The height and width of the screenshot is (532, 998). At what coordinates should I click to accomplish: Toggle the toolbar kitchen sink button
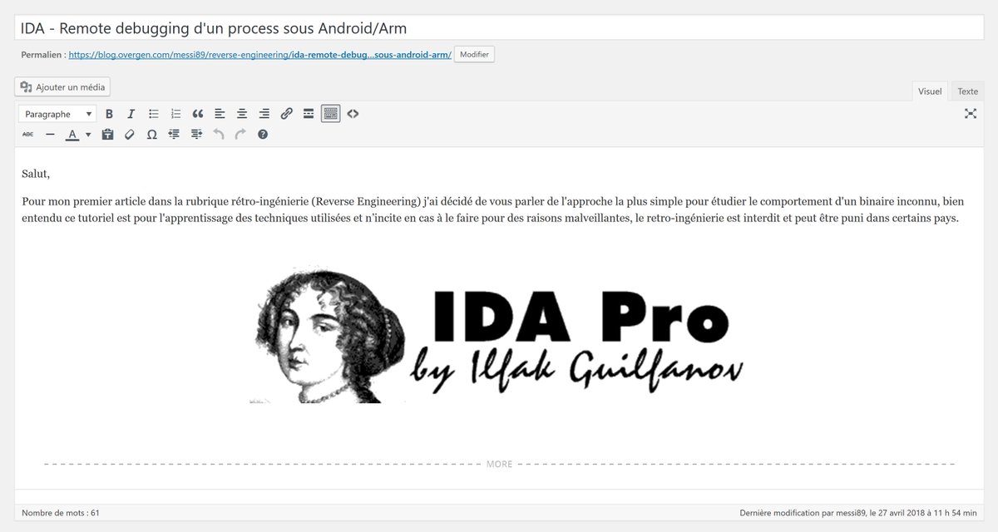[x=331, y=114]
